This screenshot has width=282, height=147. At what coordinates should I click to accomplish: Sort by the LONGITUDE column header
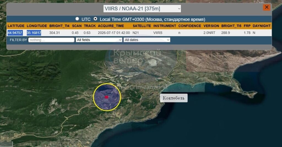(x=37, y=26)
